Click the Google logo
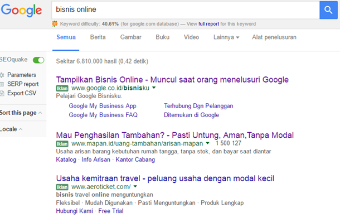 point(21,10)
